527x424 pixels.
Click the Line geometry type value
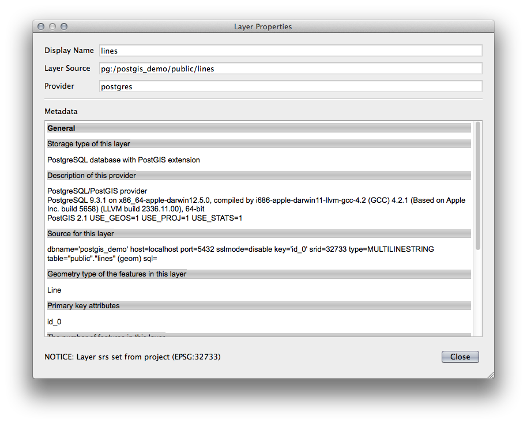click(53, 290)
